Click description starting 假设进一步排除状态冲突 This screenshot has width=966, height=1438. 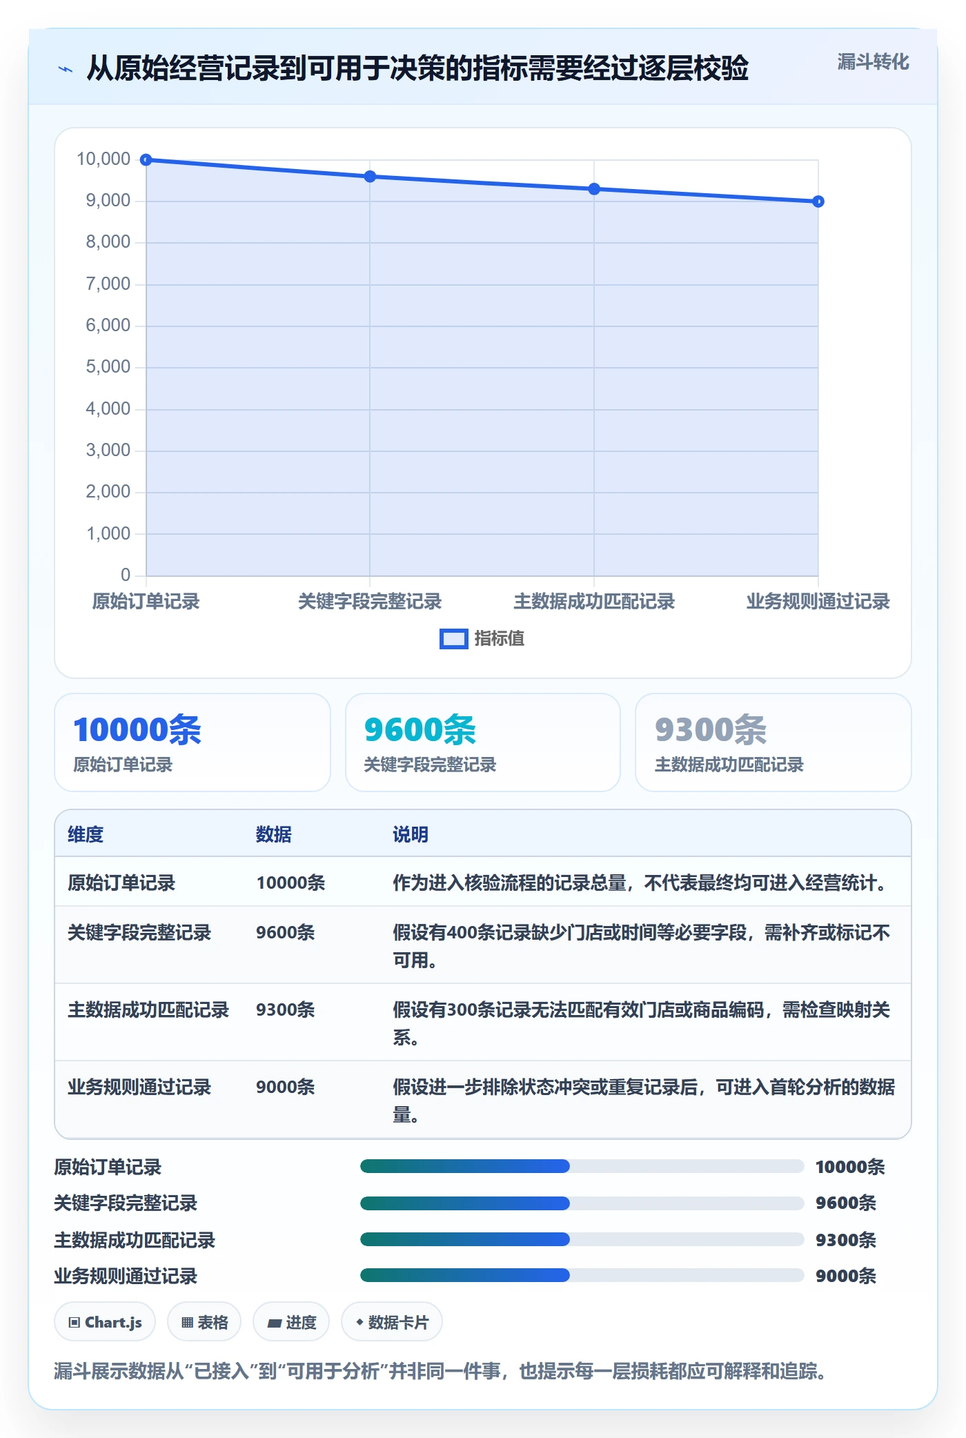pyautogui.click(x=644, y=1101)
